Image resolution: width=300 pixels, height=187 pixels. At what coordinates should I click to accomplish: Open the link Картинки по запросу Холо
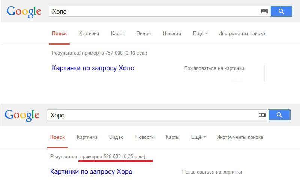click(93, 68)
